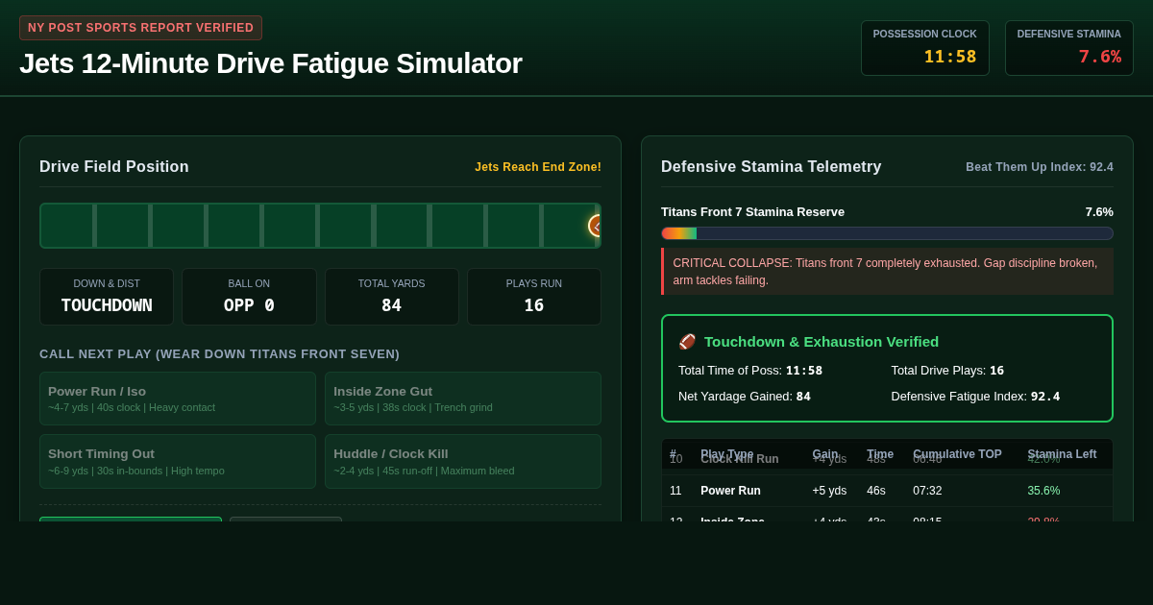Click the Touchdown & Exhaustion Verified heading
This screenshot has width=1153, height=605.
coord(822,341)
